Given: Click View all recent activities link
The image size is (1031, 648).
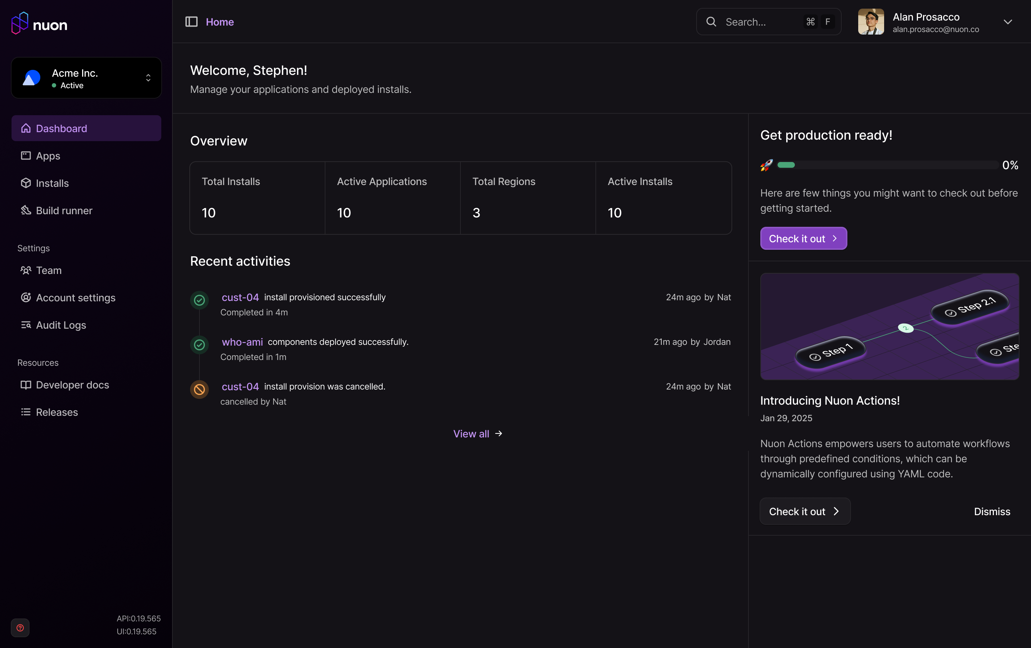Looking at the screenshot, I should [x=477, y=434].
